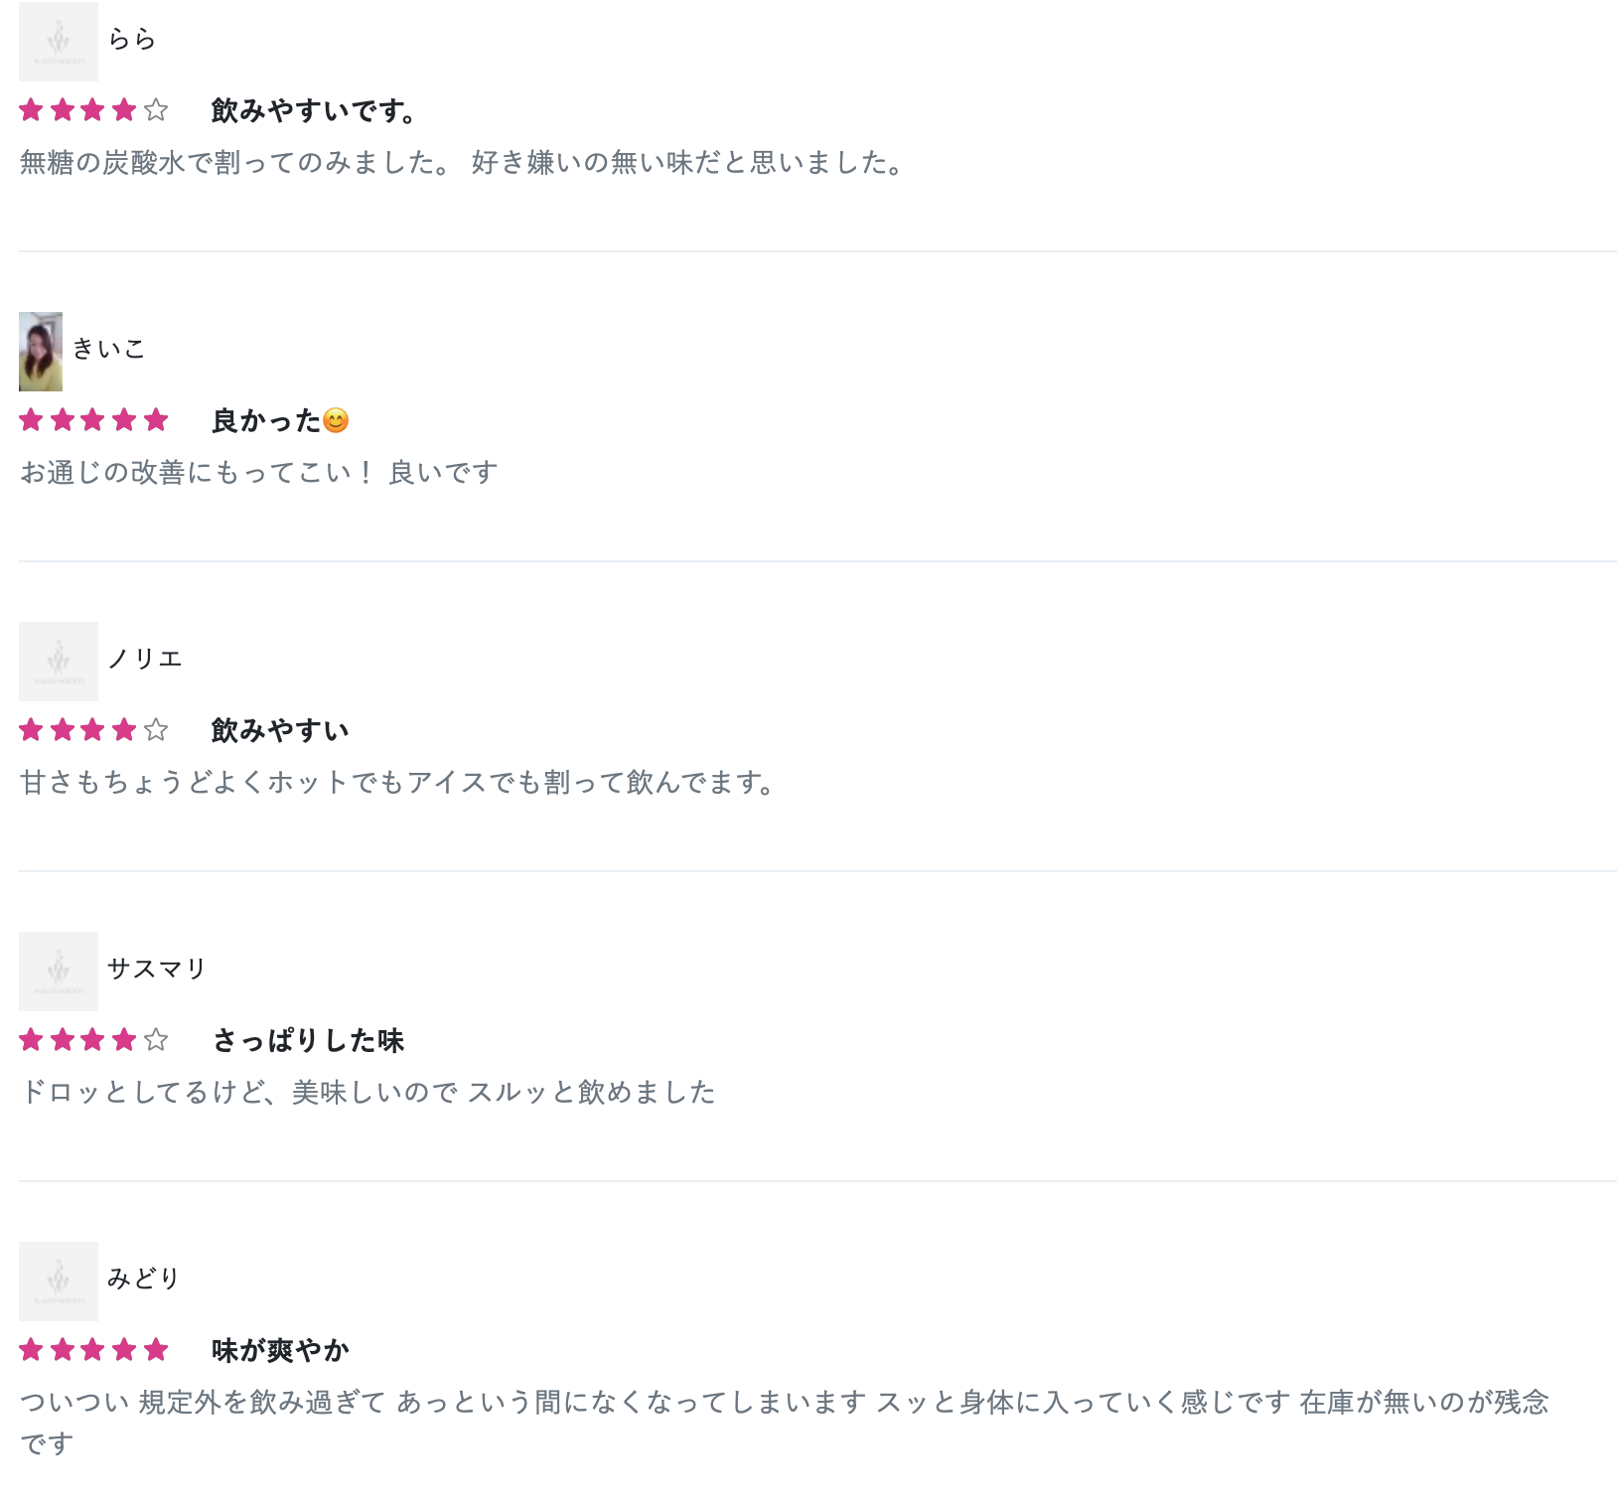Click みどり's default avatar icon
Image resolution: width=1617 pixels, height=1507 pixels.
[59, 1281]
